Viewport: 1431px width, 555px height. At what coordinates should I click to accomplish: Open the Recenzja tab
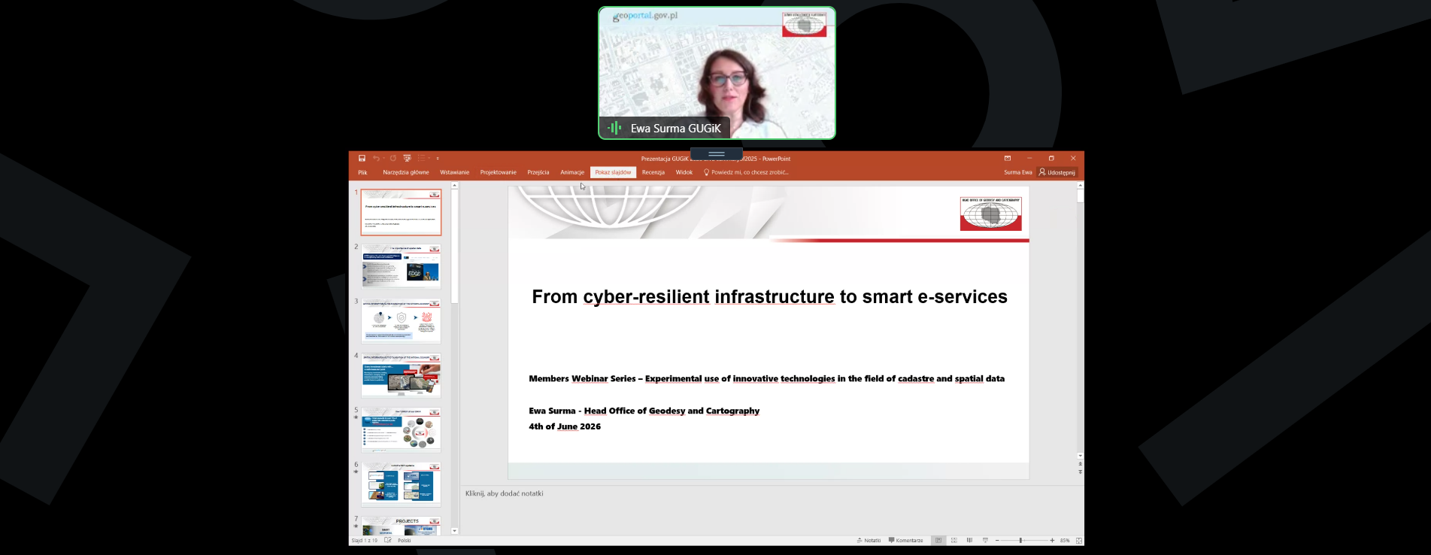653,172
